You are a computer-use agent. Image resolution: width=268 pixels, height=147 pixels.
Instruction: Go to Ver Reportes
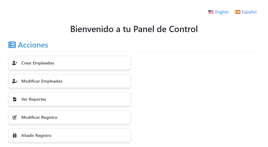pyautogui.click(x=69, y=99)
